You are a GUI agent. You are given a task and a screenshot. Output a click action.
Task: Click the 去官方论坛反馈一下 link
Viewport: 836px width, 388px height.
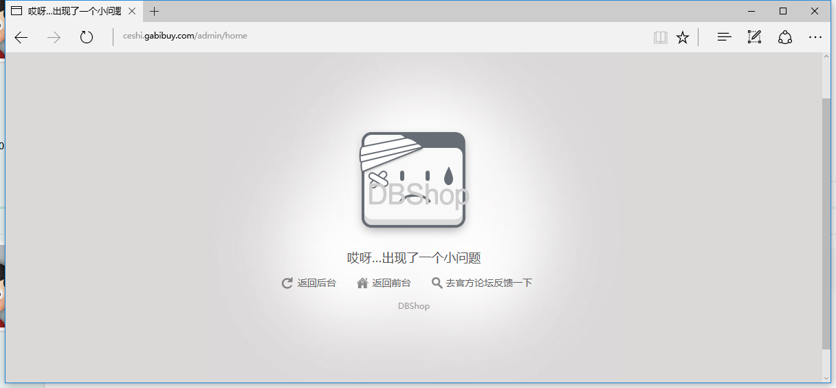481,283
